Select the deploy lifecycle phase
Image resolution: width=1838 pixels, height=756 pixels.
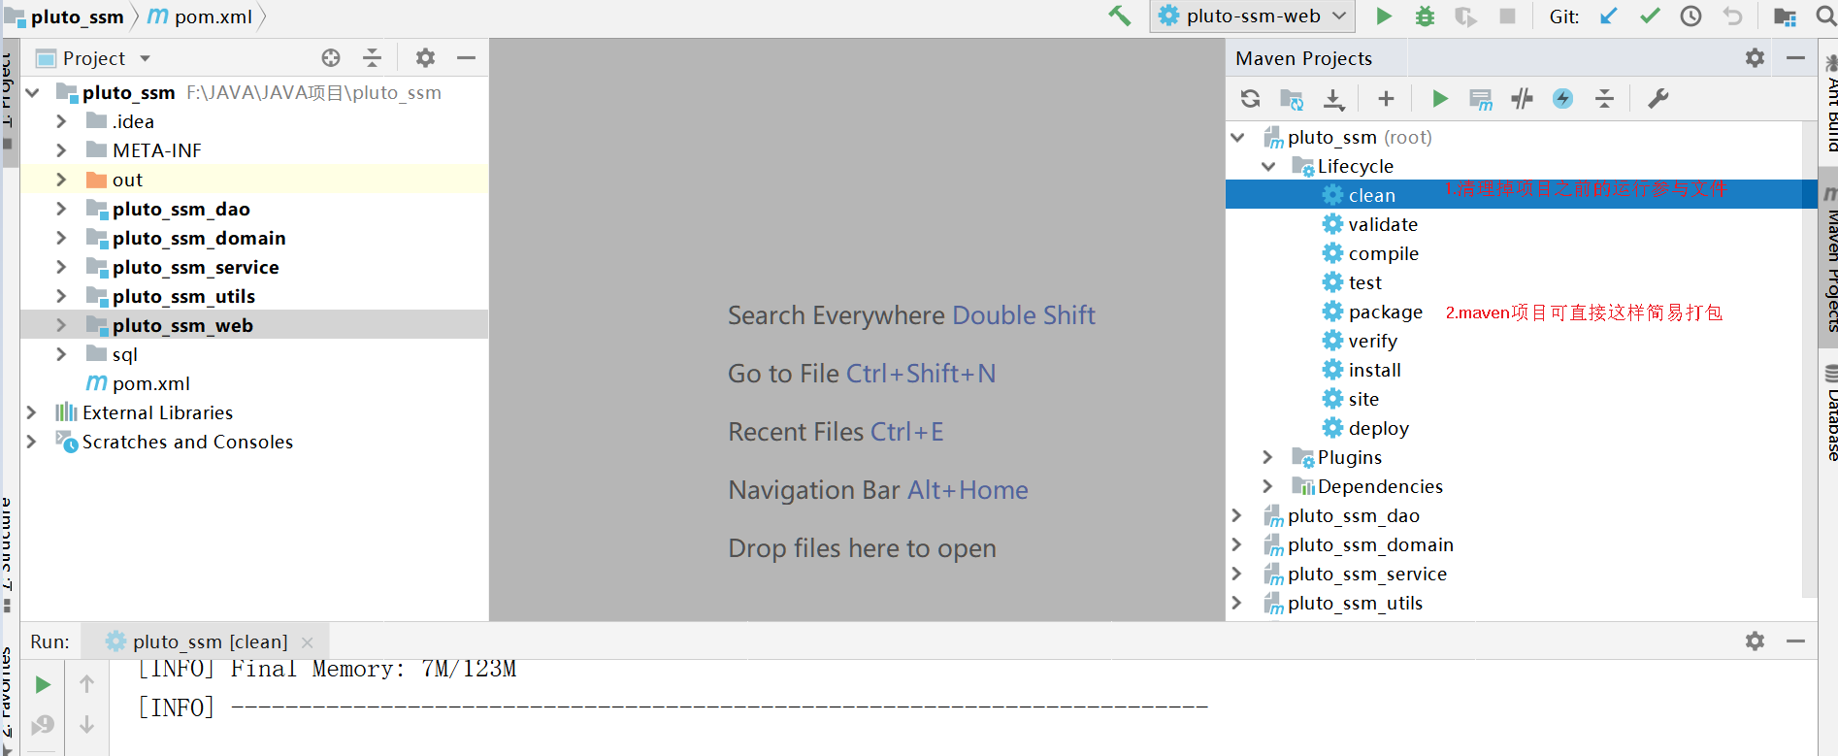click(x=1379, y=428)
